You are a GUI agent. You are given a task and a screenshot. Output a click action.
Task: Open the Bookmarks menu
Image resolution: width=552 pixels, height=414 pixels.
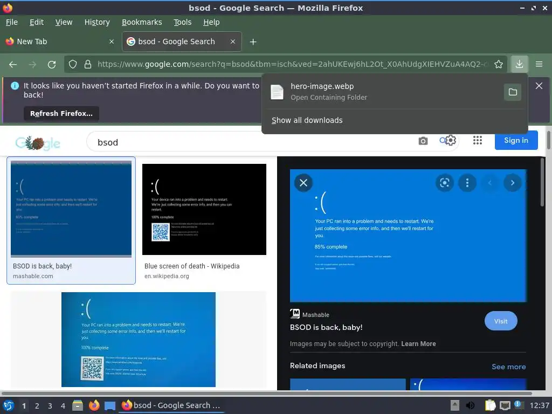(x=142, y=22)
